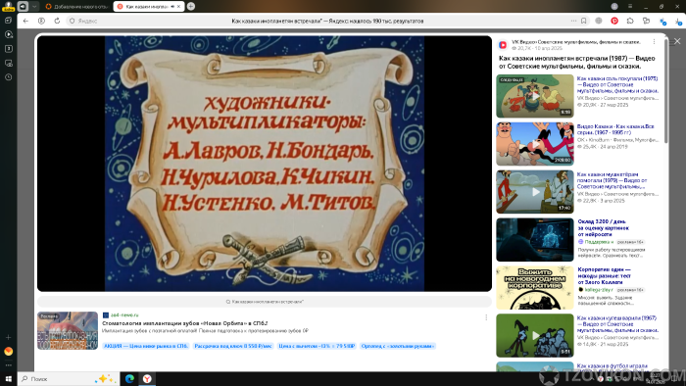
Task: Open the 'Как казаки в футбол играли' link
Action: [x=612, y=365]
